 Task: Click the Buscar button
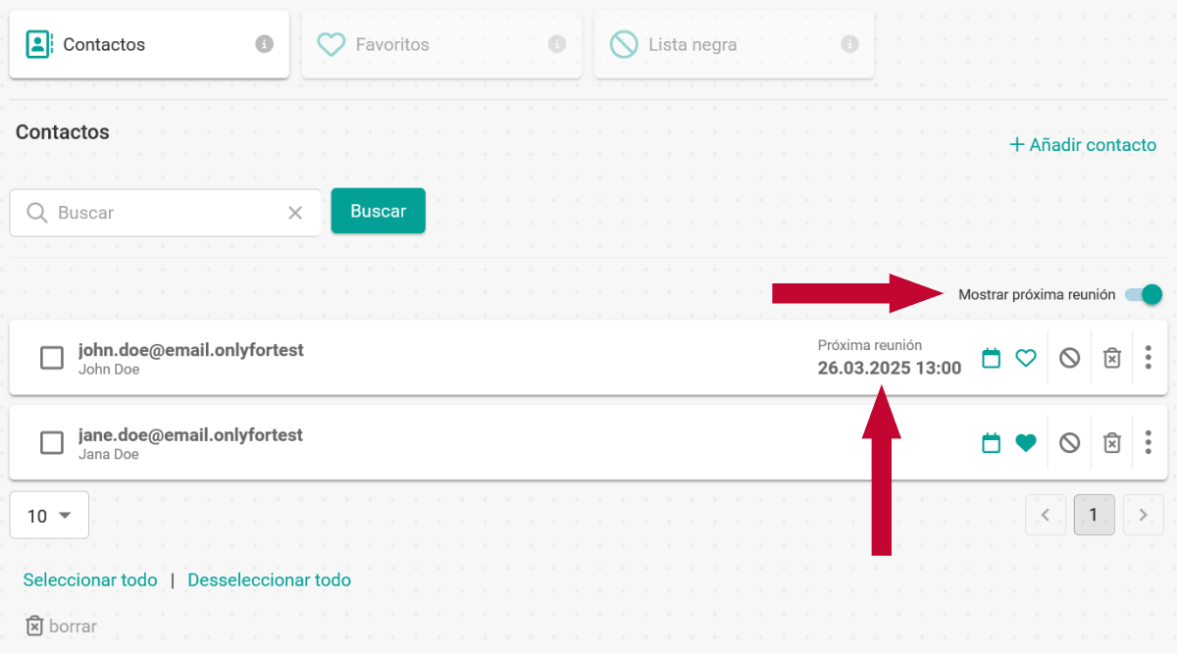[x=379, y=211]
